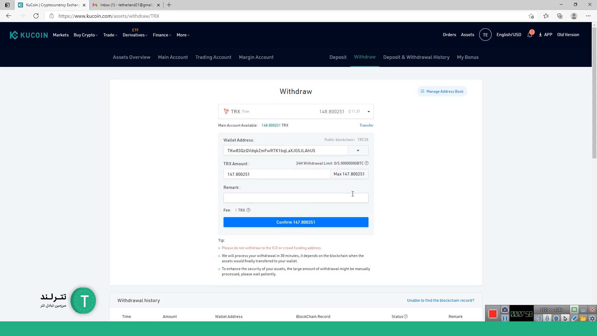This screenshot has width=597, height=336.
Task: Click the APP download icon
Action: [x=540, y=35]
